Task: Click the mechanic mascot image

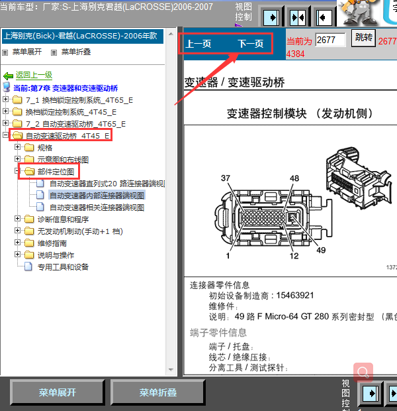Action: pos(358,13)
